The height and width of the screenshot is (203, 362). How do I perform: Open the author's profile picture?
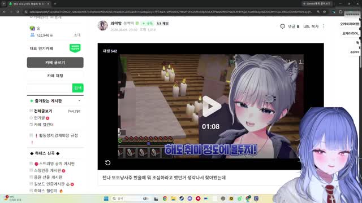[x=102, y=25]
